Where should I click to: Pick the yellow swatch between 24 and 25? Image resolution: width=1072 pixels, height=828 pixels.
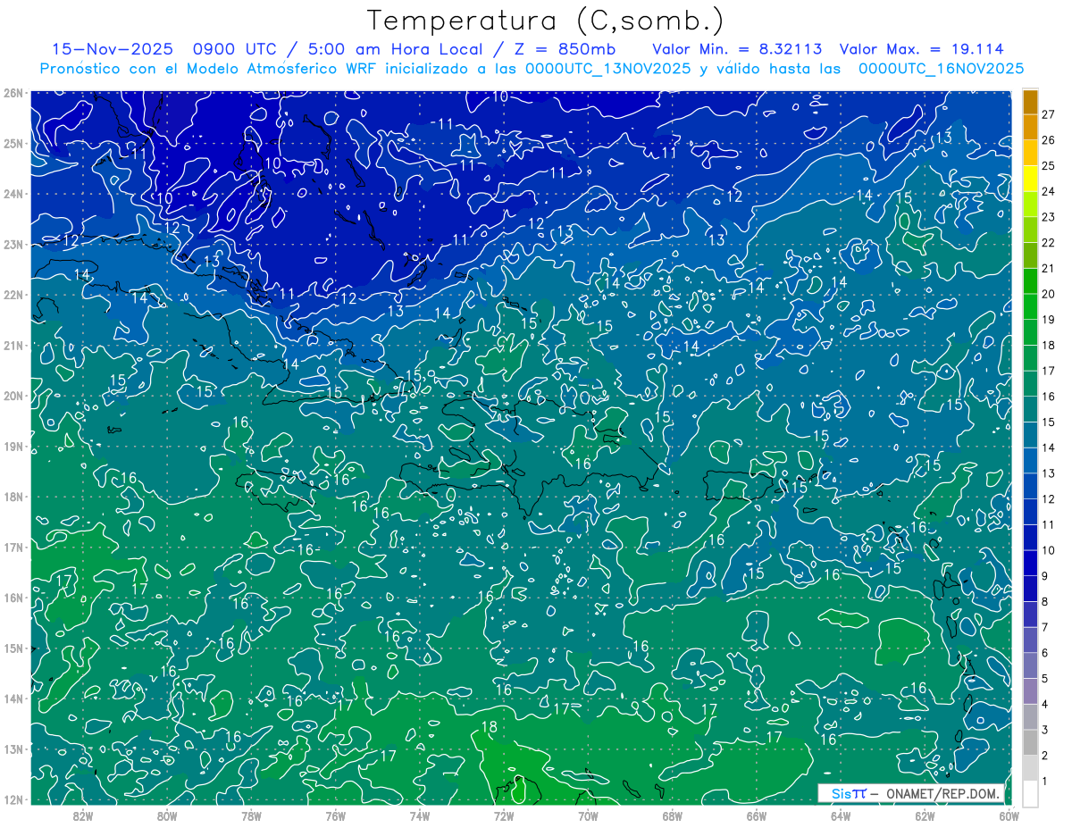pos(1031,179)
